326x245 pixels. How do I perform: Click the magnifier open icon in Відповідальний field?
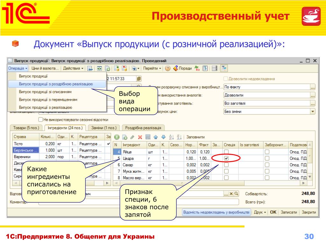pyautogui.click(x=236, y=194)
